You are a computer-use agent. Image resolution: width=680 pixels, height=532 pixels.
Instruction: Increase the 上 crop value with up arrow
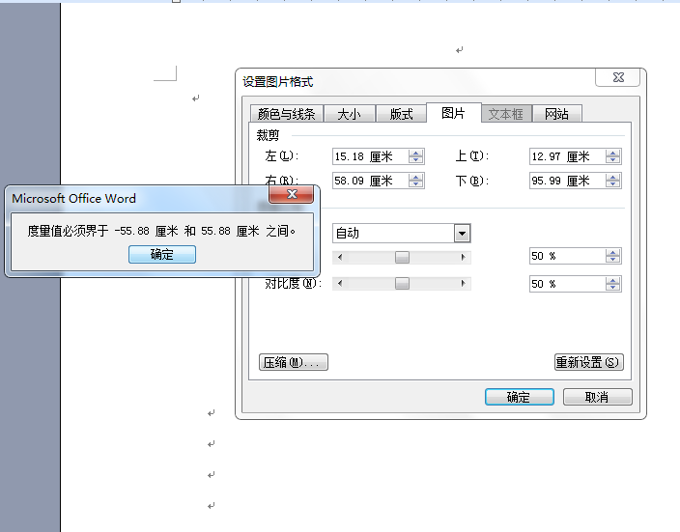pos(612,154)
